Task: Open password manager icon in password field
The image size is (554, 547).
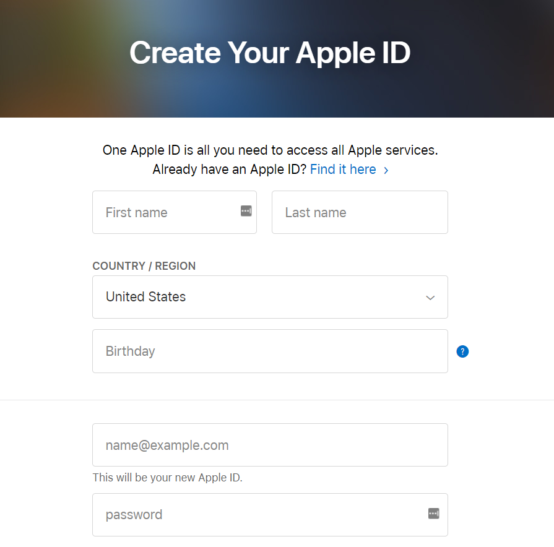Action: point(433,513)
